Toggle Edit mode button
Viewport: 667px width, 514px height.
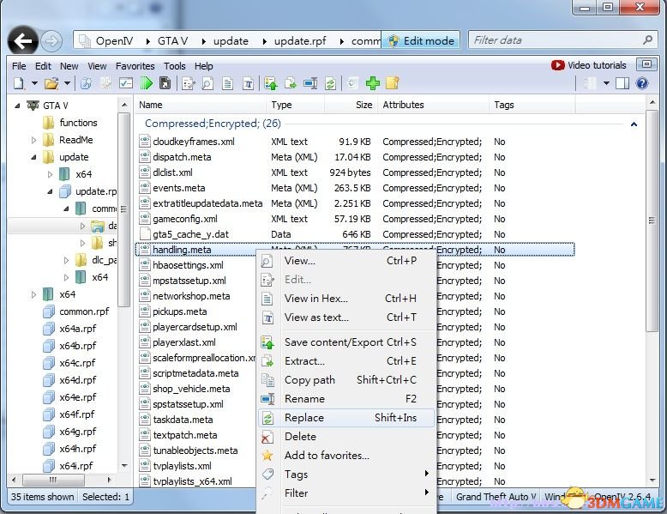click(x=421, y=41)
